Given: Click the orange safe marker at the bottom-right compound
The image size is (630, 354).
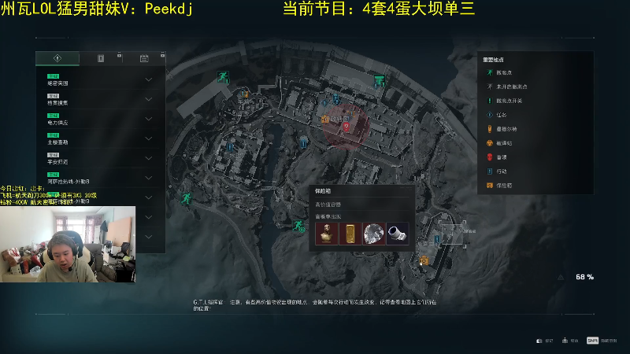Looking at the screenshot, I should click(424, 261).
